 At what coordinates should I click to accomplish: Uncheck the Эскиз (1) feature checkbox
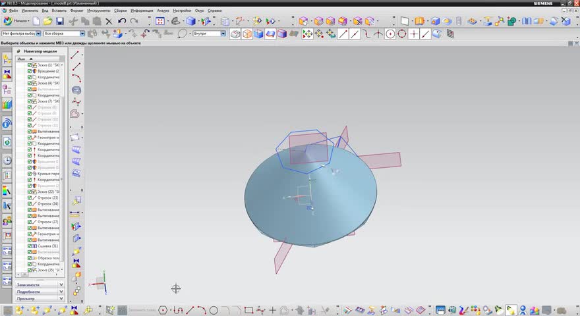click(30, 65)
